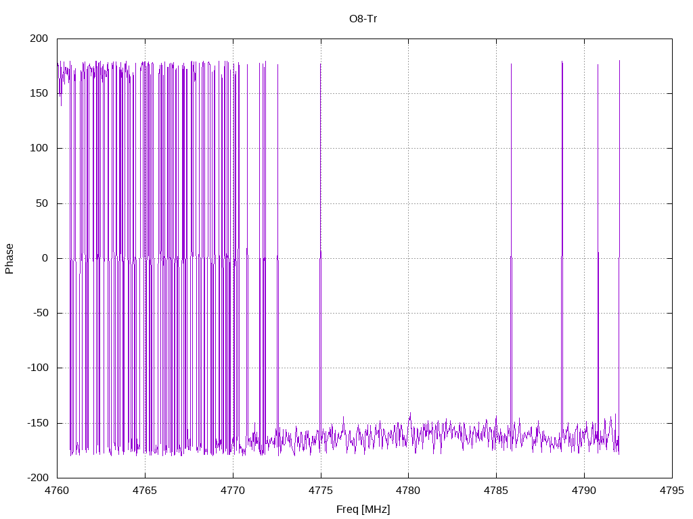Click the Freq [MHz] axis label
The width and height of the screenshot is (693, 519).
point(363,510)
